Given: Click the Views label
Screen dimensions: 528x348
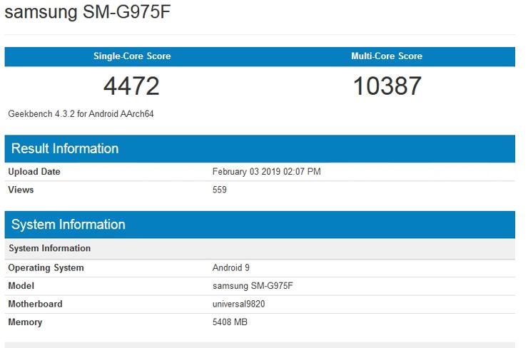Looking at the screenshot, I should [x=21, y=190].
